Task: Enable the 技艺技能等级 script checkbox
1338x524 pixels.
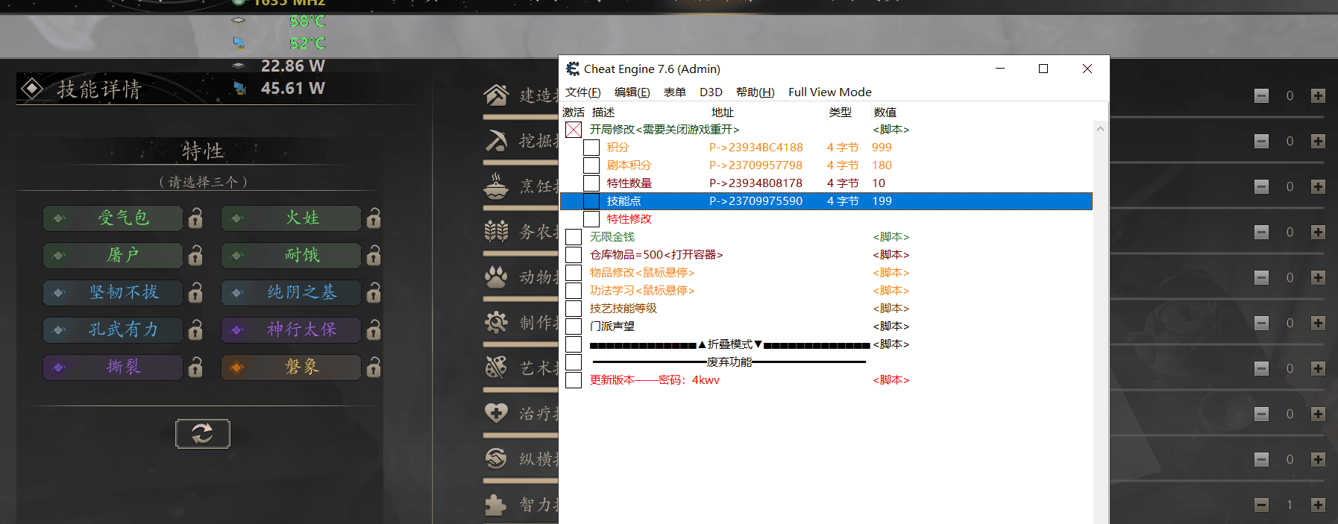Action: click(x=574, y=309)
